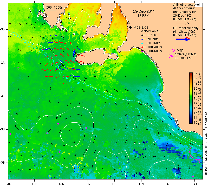
Task: Click the latitude -37 axis label
Action: pos(2,96)
